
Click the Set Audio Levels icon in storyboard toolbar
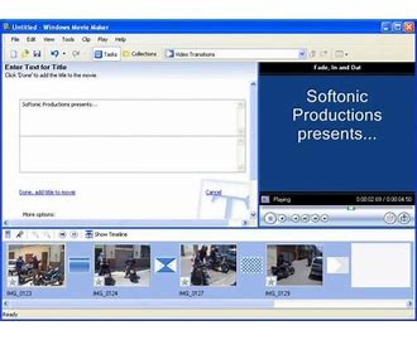point(8,235)
